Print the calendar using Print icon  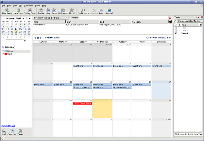tap(101, 10)
